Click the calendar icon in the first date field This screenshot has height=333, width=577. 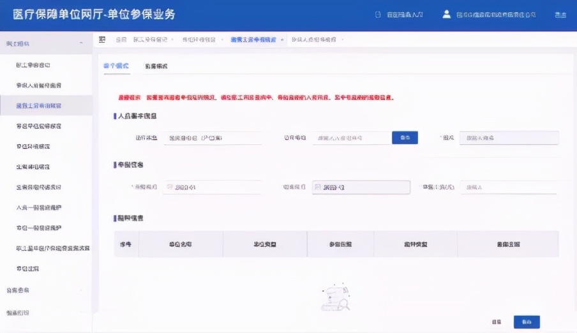[x=170, y=187]
